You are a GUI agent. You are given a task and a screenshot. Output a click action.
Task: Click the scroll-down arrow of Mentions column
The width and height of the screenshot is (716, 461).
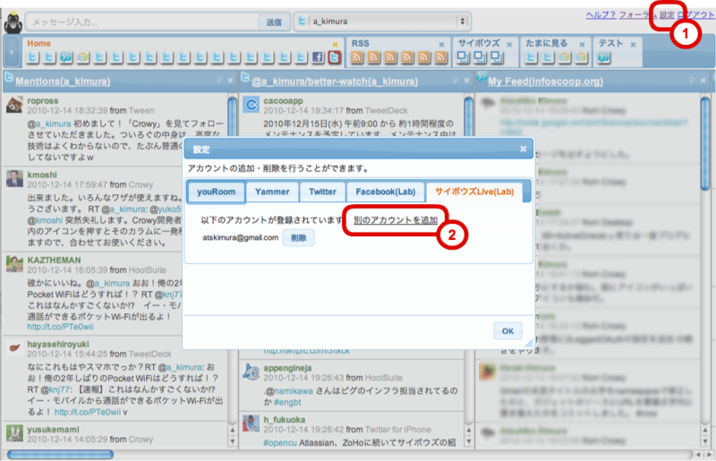233,441
